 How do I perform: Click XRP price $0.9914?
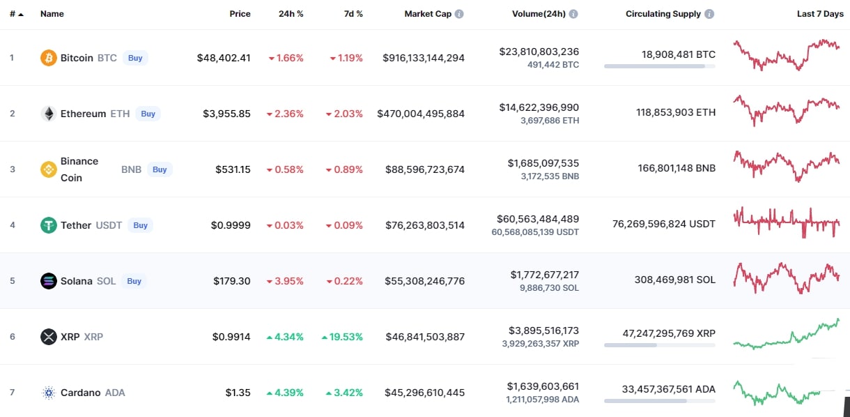point(231,337)
